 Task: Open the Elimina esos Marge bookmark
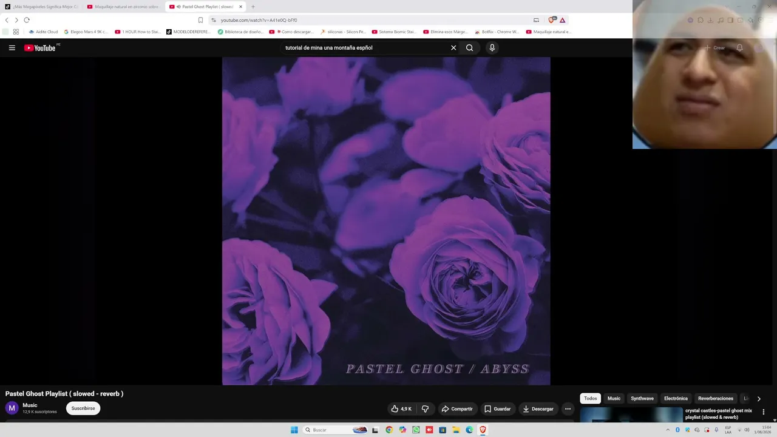[x=446, y=32]
